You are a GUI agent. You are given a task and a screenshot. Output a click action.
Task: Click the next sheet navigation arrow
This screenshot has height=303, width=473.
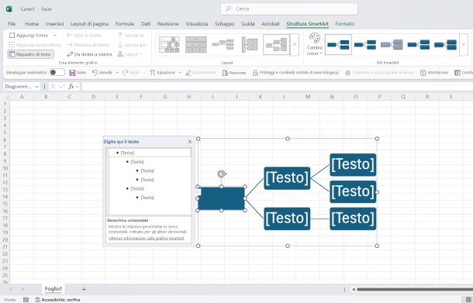22,289
